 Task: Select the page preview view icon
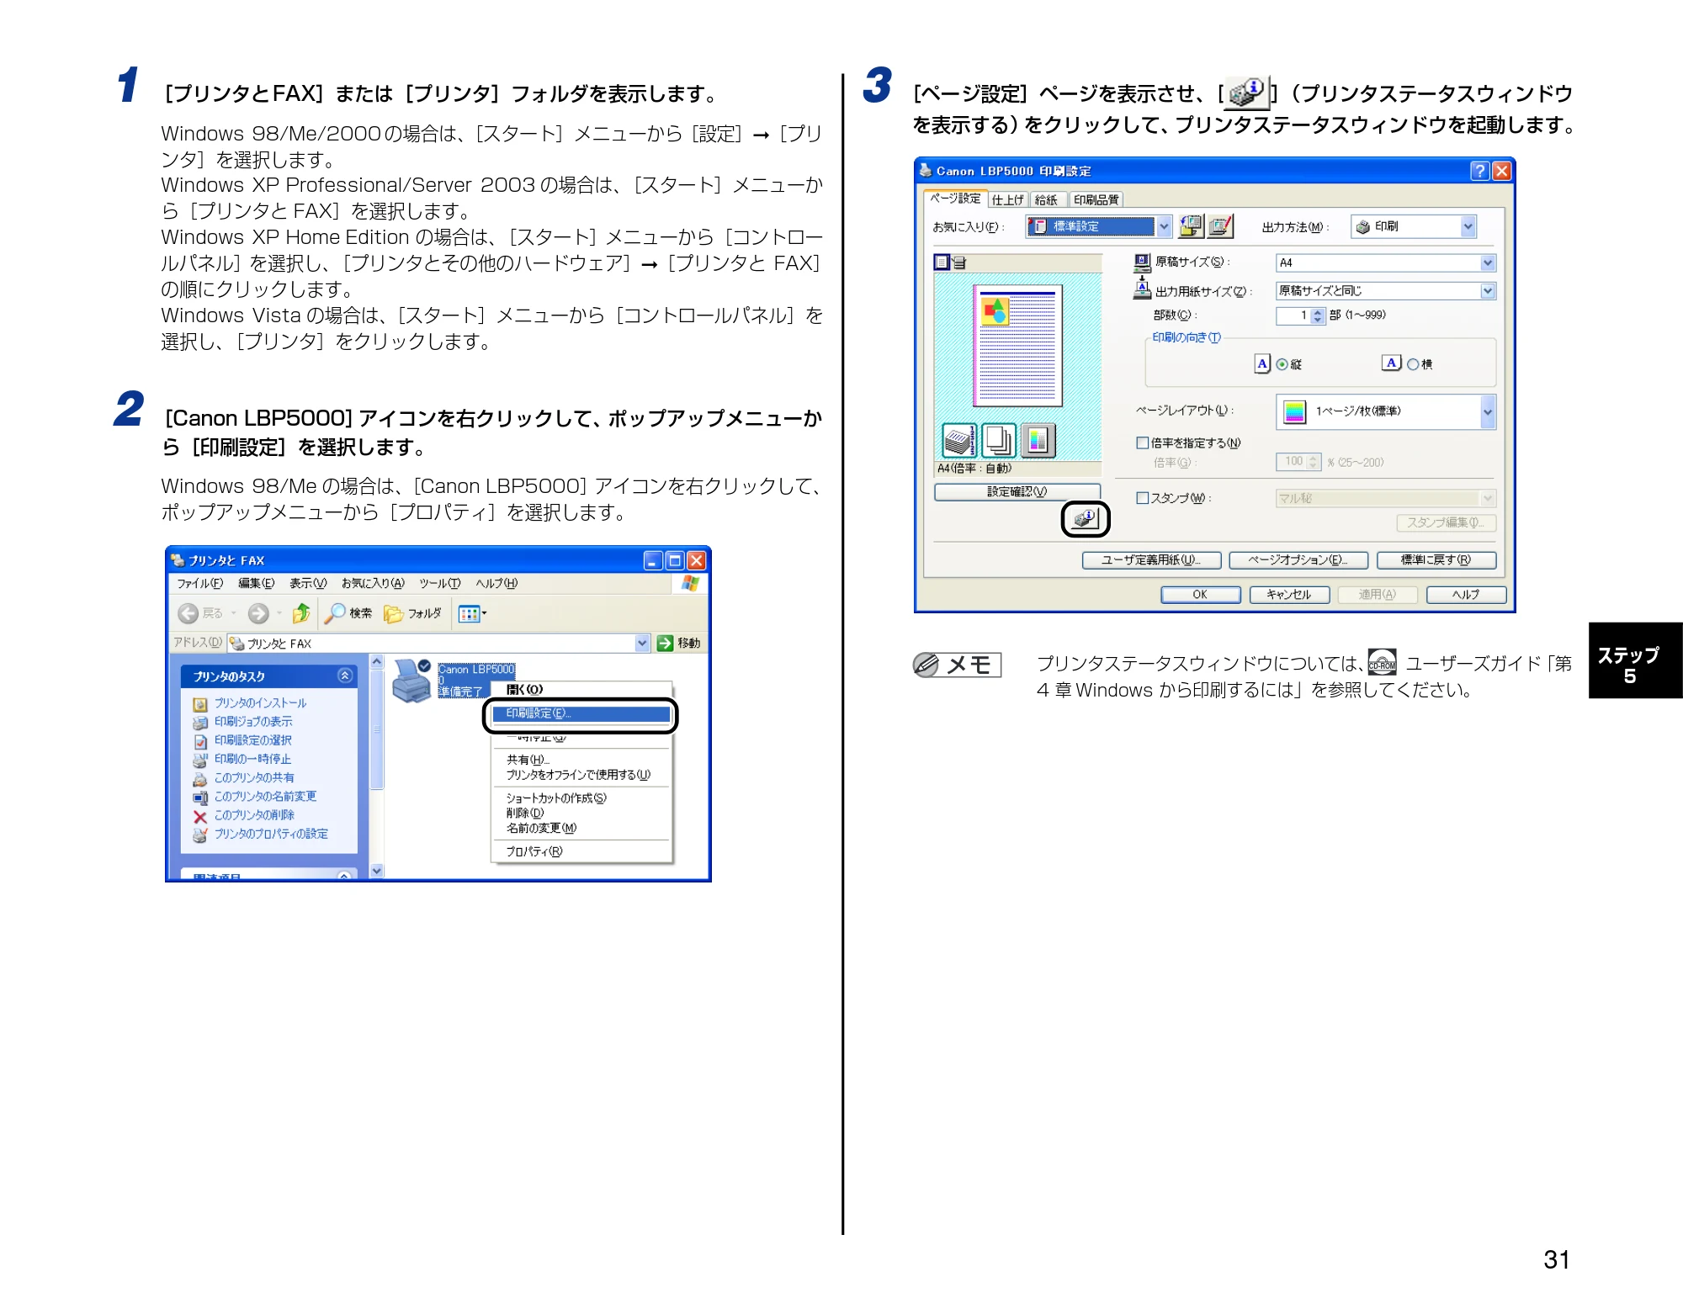941,262
